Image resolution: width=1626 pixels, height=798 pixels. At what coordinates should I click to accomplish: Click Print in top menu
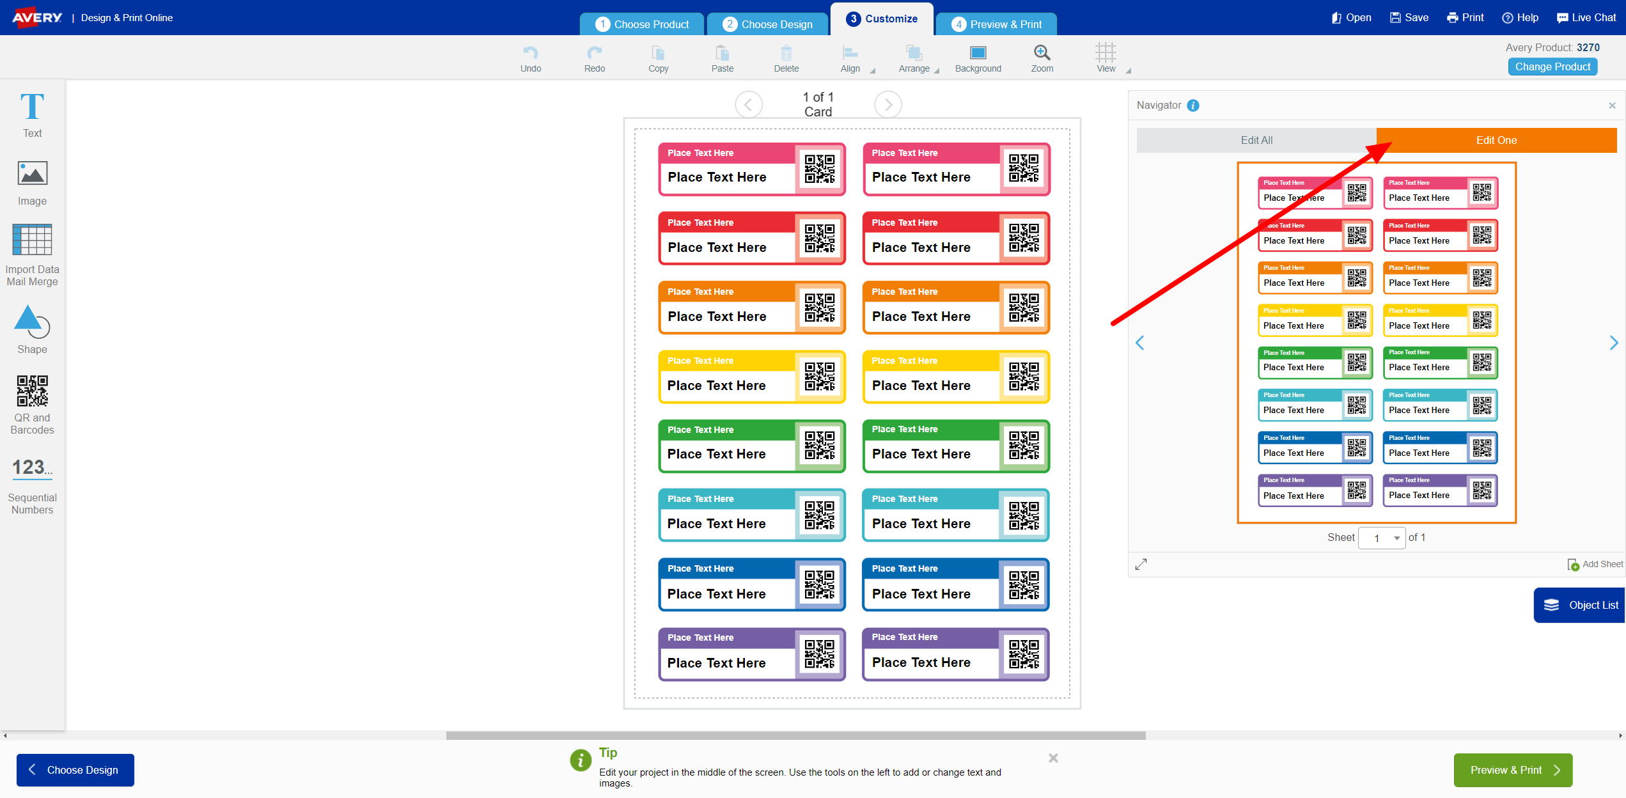[1466, 18]
